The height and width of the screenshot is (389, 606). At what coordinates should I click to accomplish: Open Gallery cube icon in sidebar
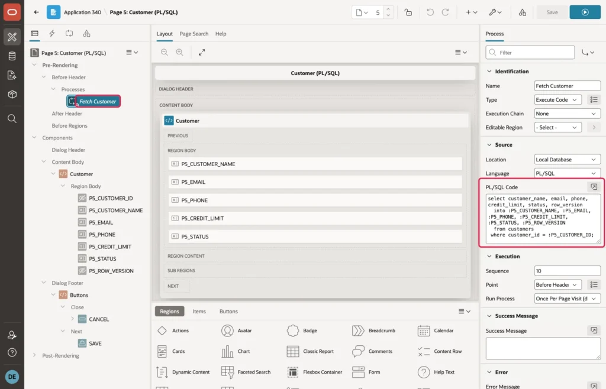pos(12,95)
